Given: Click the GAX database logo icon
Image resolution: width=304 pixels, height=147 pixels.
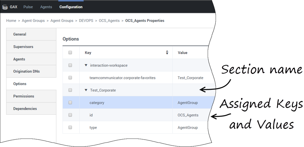Looking at the screenshot, I should [x=5, y=7].
